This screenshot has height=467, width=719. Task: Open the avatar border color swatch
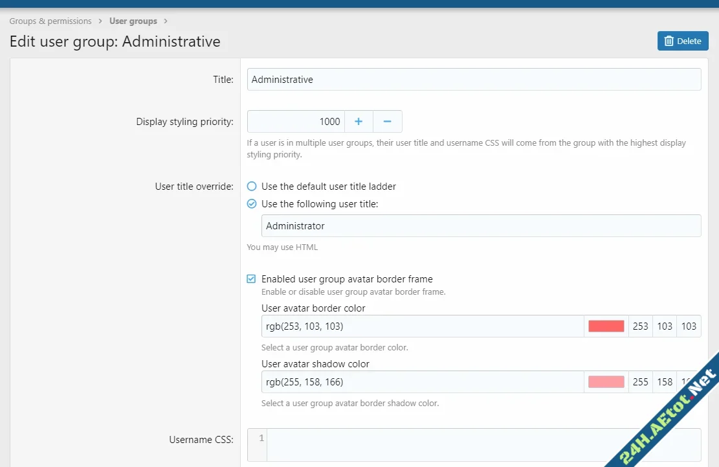(606, 326)
